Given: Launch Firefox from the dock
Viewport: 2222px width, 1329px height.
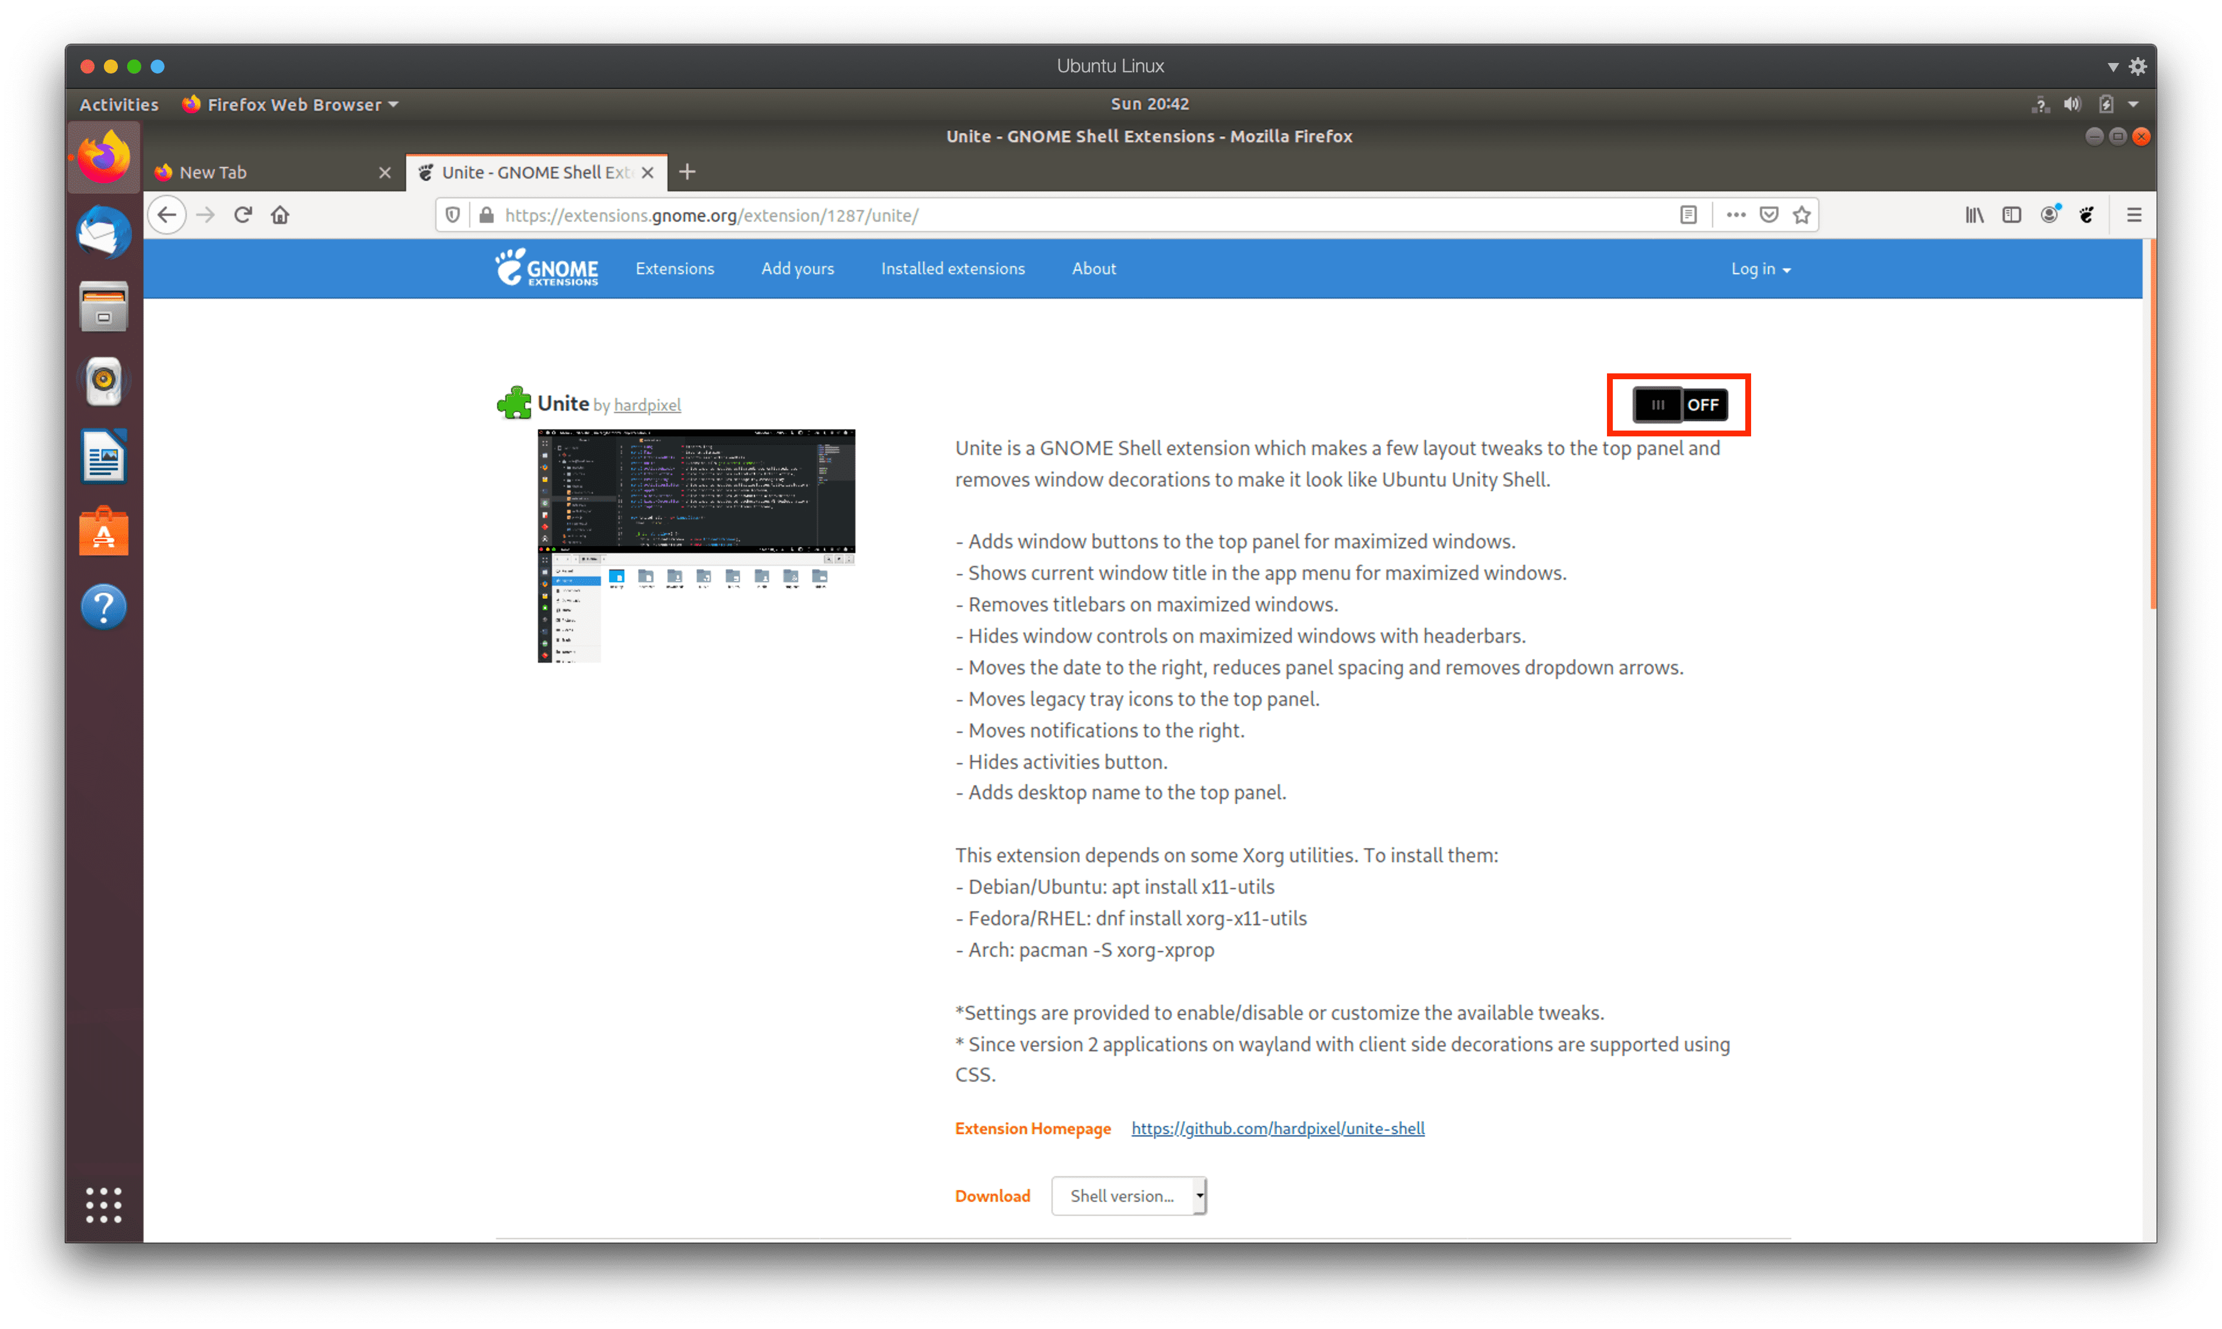Looking at the screenshot, I should 104,158.
